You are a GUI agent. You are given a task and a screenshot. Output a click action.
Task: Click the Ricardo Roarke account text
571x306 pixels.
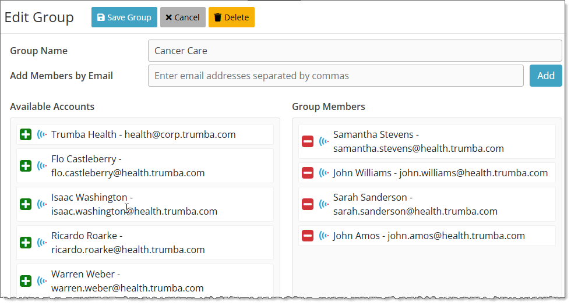coord(128,243)
